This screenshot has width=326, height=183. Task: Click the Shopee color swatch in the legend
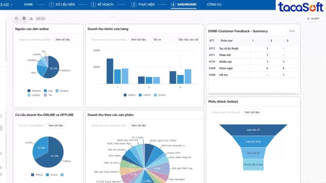tap(57, 91)
